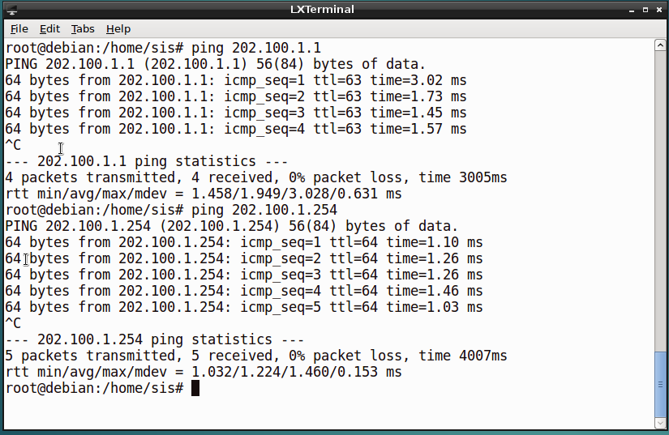Click the line with ttl=64 time=1.10 ms

click(244, 242)
